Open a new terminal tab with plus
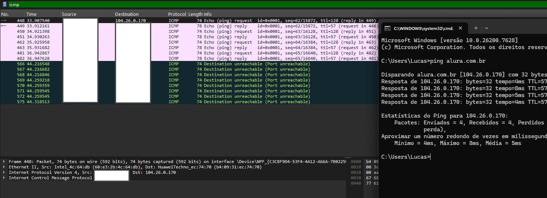The height and width of the screenshot is (198, 547). [476, 28]
